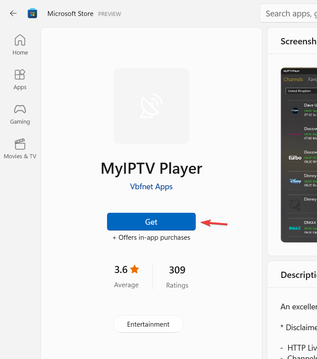Screen dimensions: 317x359
Task: Click the PREVIEW label in title bar
Action: pos(110,14)
